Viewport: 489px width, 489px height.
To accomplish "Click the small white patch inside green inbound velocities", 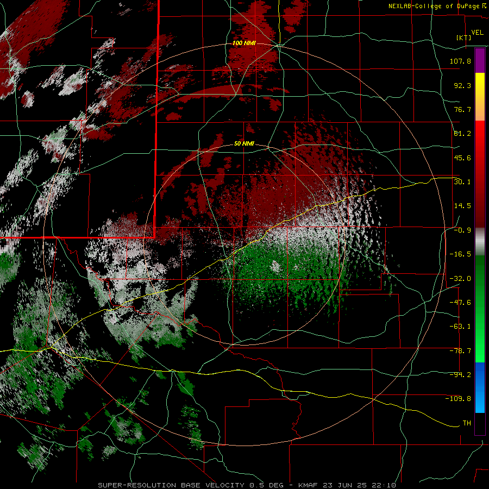I will point(275,267).
